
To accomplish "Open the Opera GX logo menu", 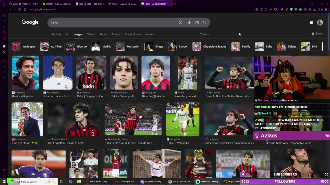I will point(4,4).
